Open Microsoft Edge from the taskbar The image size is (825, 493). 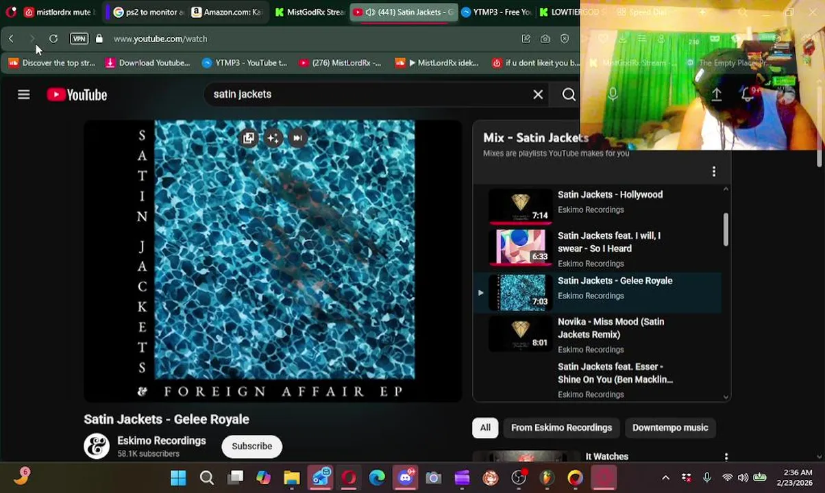coord(377,478)
